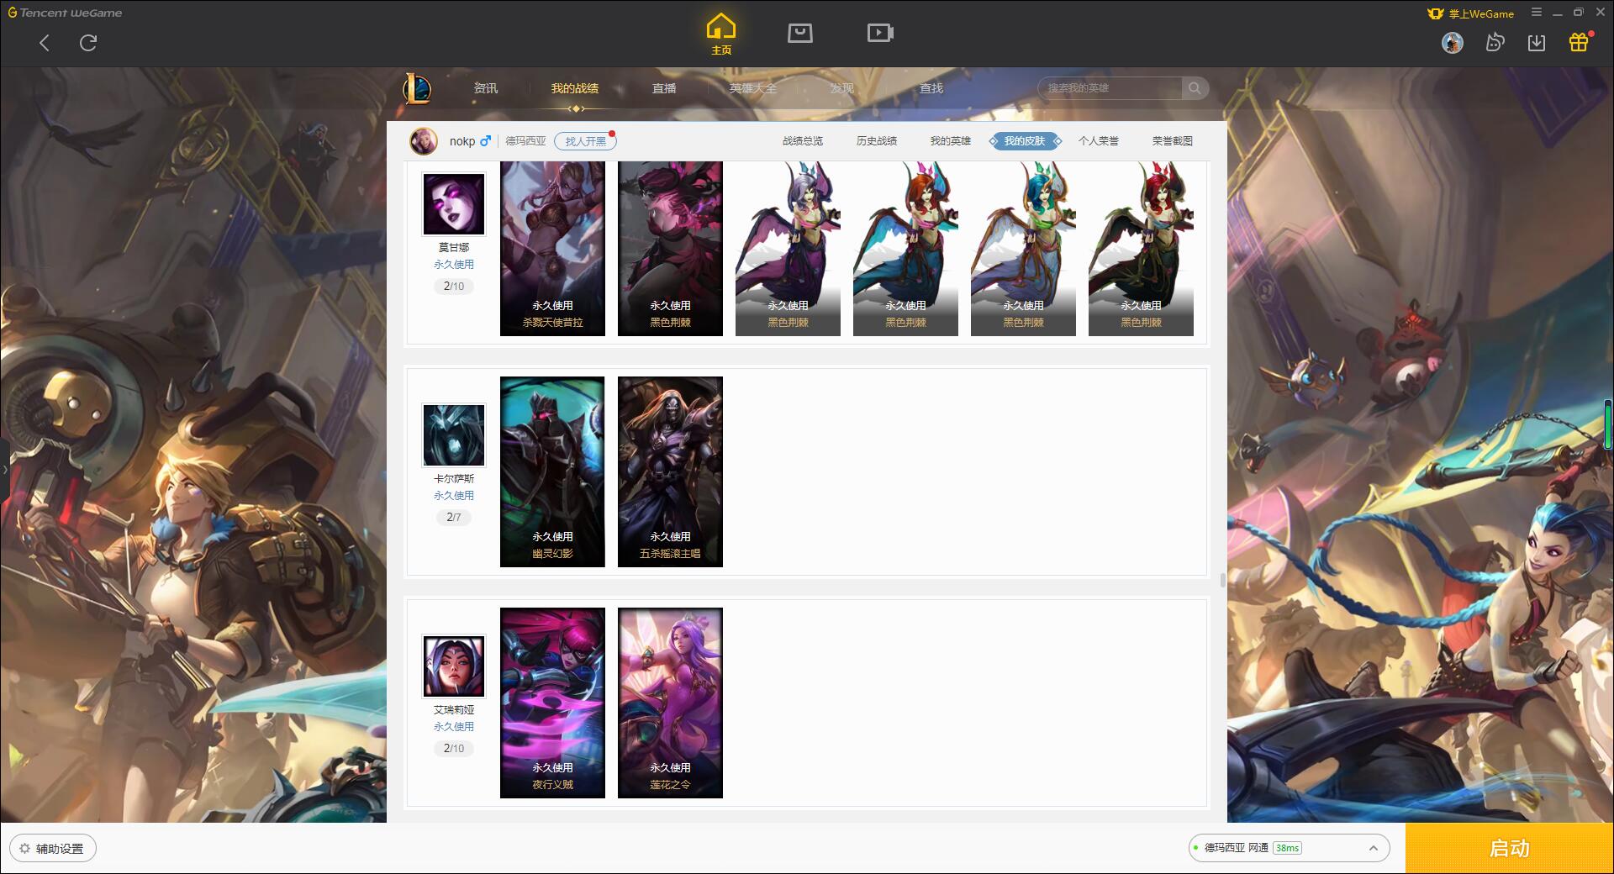The height and width of the screenshot is (874, 1614).
Task: Open the Home tab icon
Action: click(x=721, y=34)
